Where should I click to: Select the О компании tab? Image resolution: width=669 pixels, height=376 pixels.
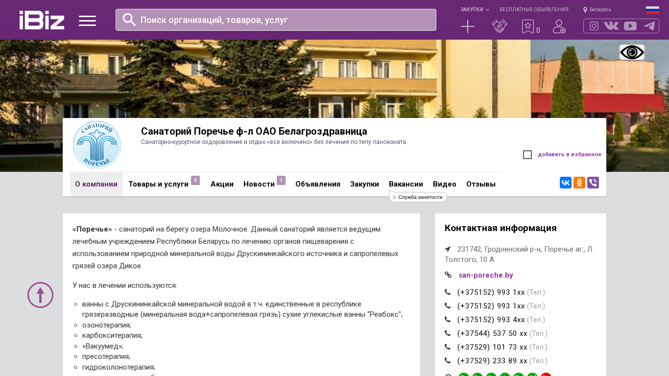[x=96, y=184]
